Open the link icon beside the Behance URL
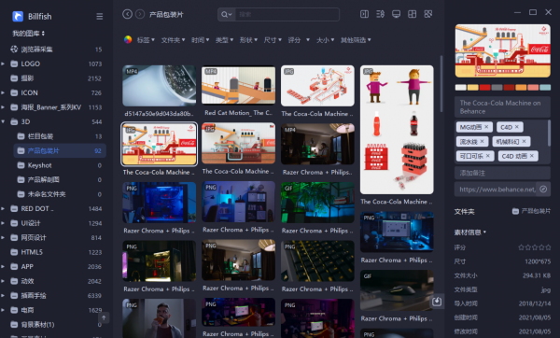This screenshot has width=560, height=338. pos(543,190)
